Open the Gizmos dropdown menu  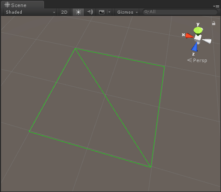pos(127,12)
